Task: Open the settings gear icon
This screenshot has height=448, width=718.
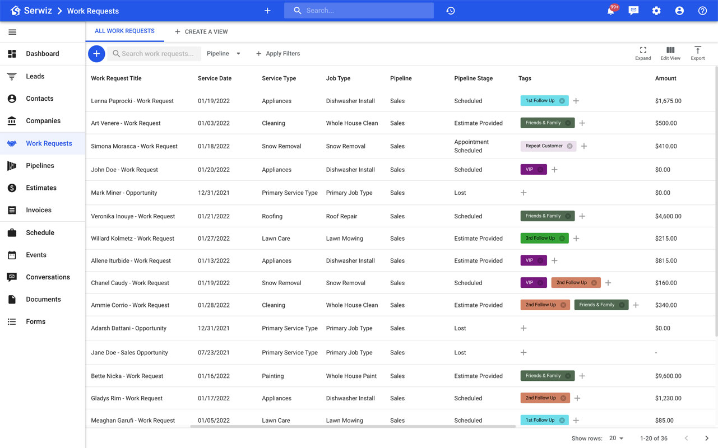Action: 656,11
